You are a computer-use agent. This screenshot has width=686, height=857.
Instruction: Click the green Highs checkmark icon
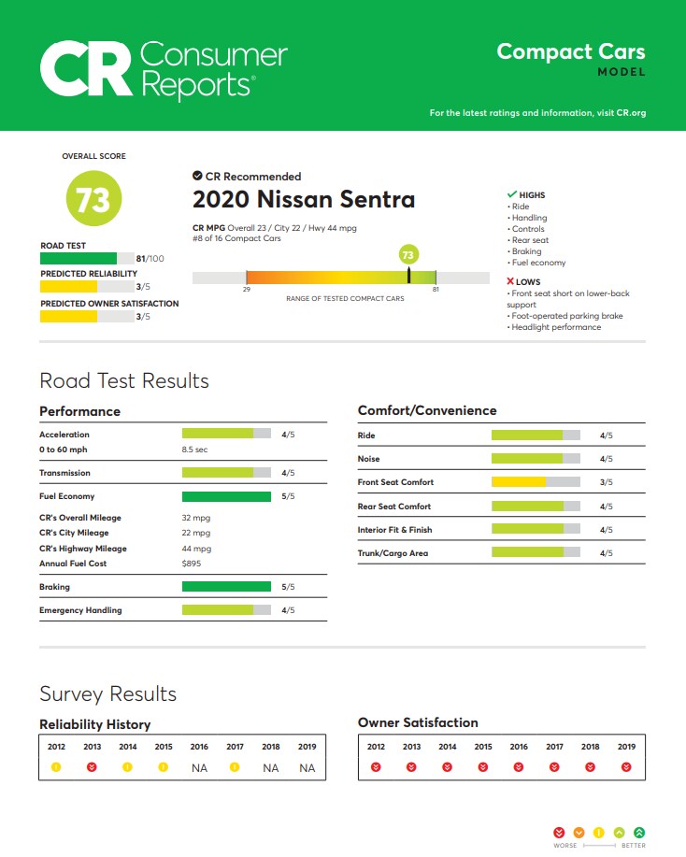511,194
